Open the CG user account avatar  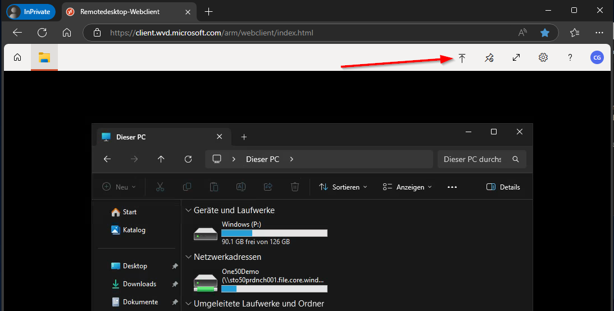point(597,58)
